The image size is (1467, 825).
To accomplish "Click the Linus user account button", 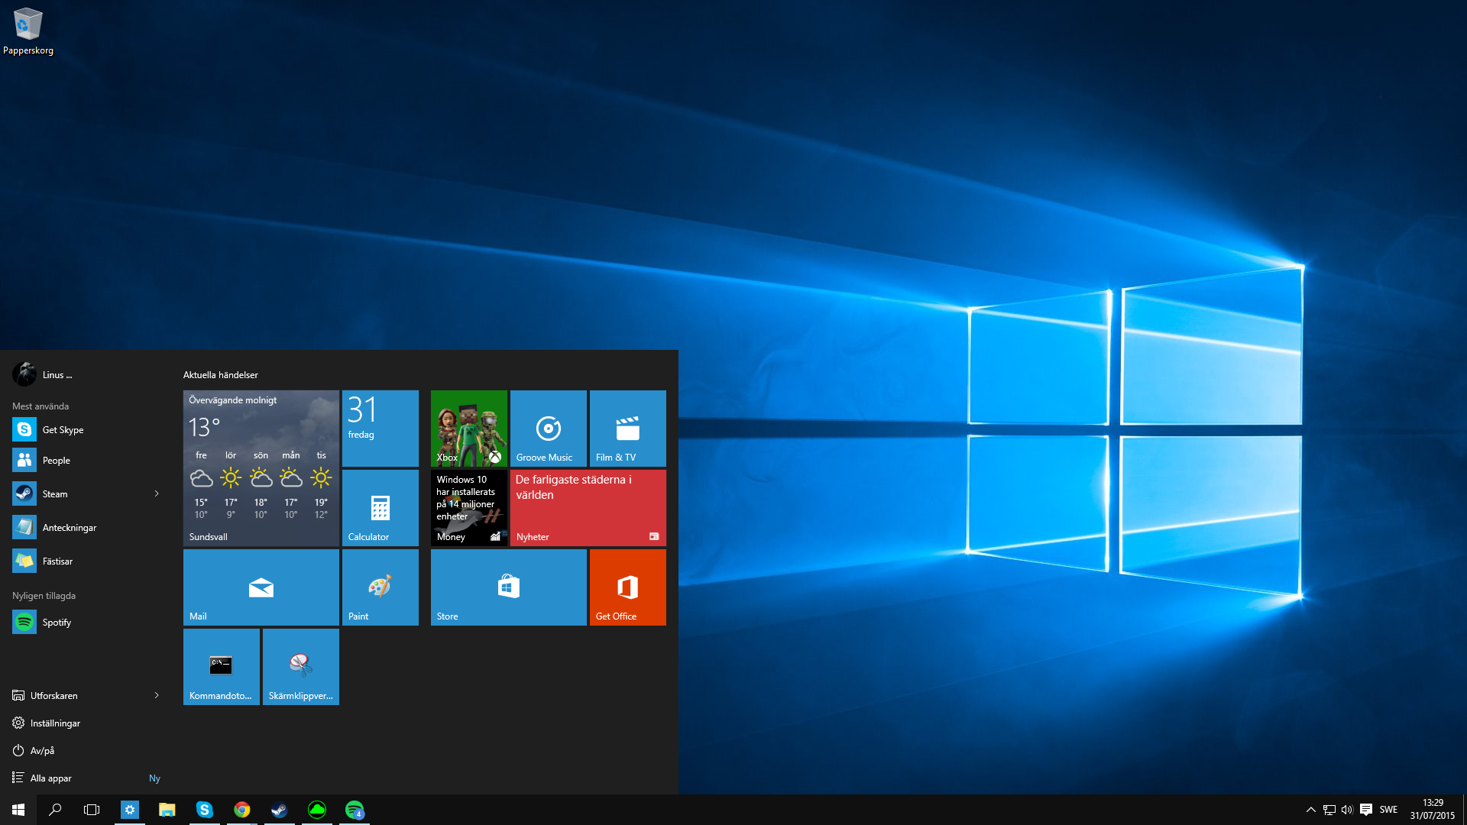I will (x=43, y=375).
